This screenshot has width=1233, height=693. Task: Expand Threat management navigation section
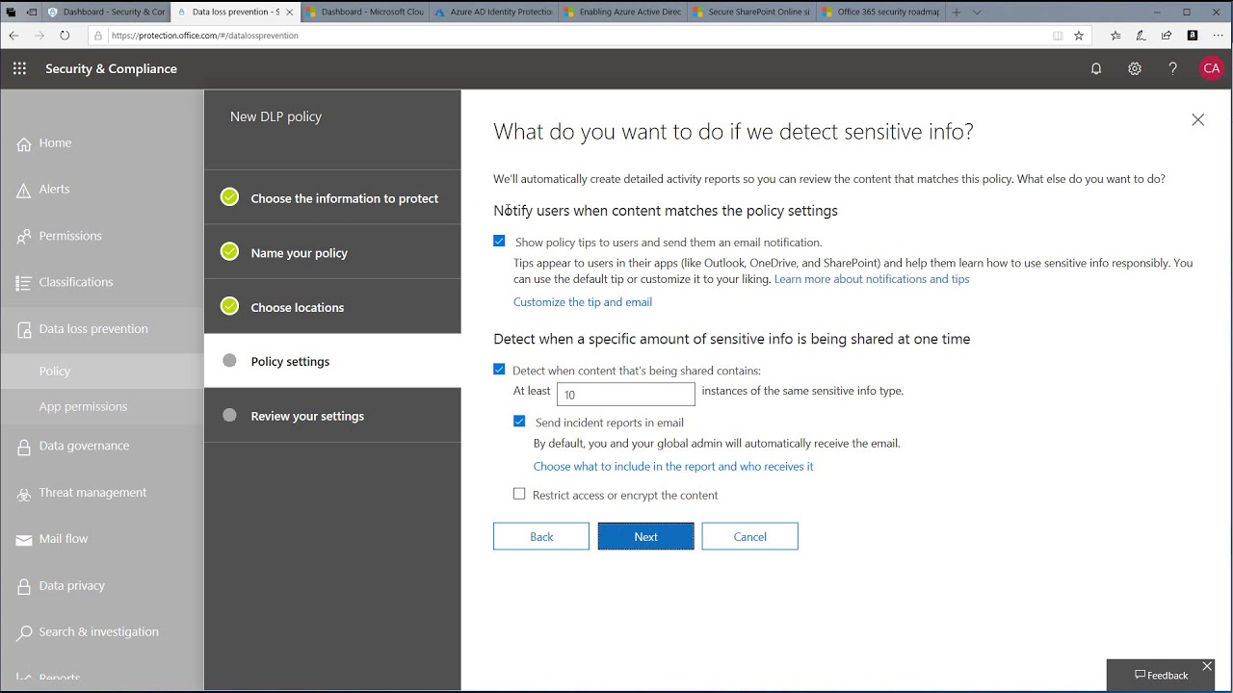click(92, 493)
